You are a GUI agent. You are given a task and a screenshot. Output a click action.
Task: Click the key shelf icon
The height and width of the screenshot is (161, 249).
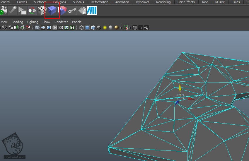click(x=72, y=11)
